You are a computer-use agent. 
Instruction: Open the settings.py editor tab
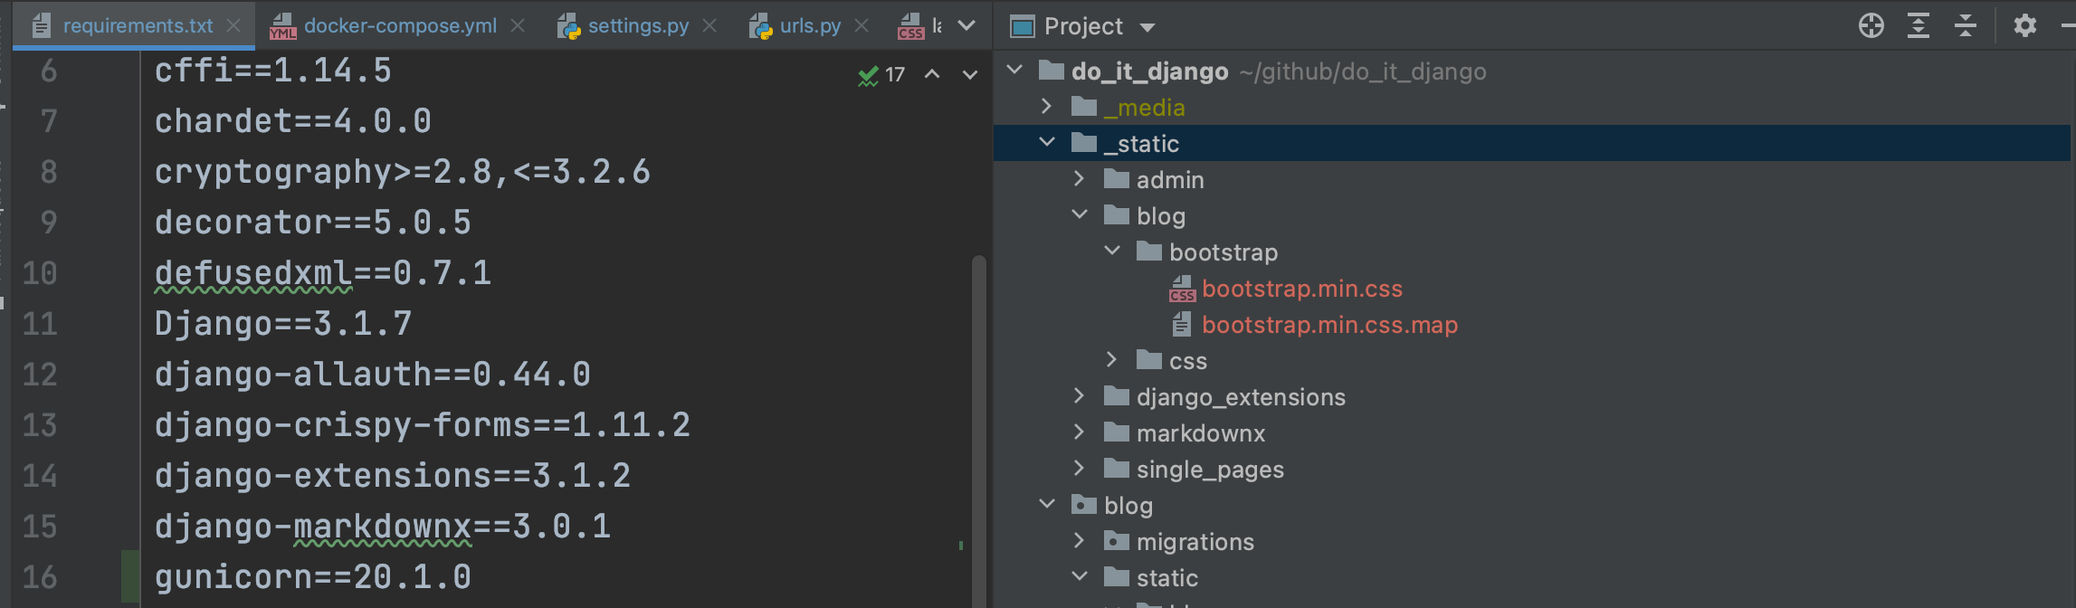pos(638,25)
